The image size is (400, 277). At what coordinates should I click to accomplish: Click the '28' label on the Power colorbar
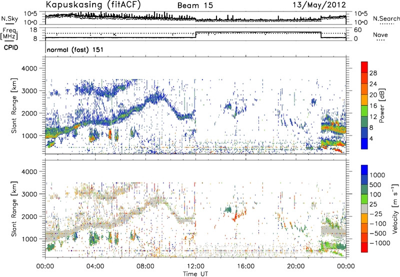[373, 73]
